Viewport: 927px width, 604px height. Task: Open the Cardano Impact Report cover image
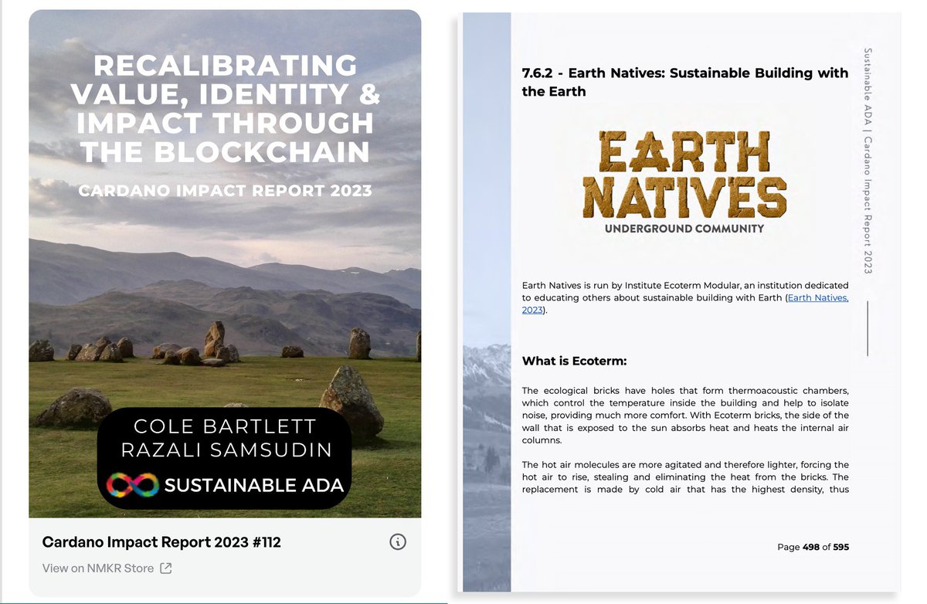(x=225, y=263)
